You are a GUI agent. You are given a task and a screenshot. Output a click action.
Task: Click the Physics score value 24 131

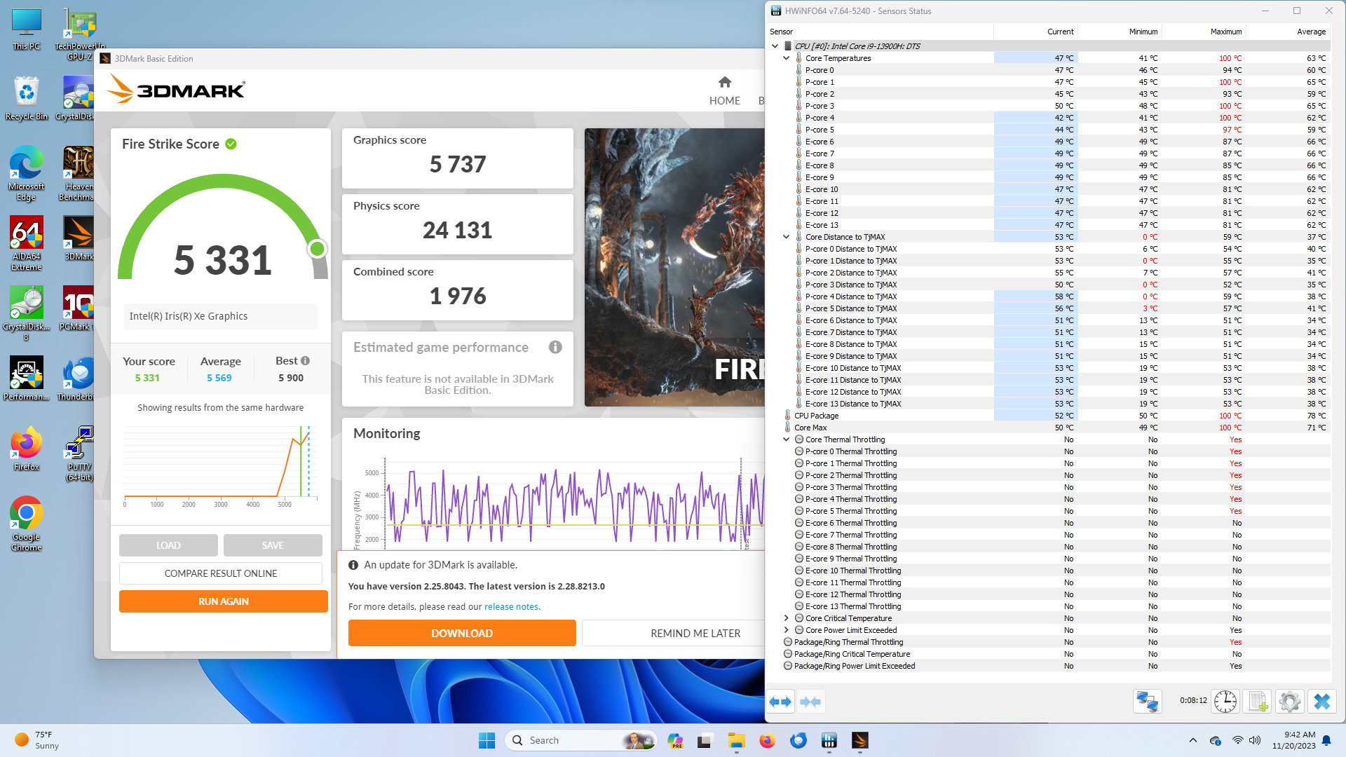tap(458, 230)
